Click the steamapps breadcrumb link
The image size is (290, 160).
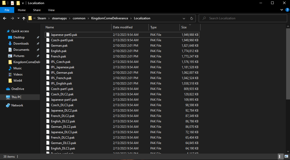click(x=60, y=18)
